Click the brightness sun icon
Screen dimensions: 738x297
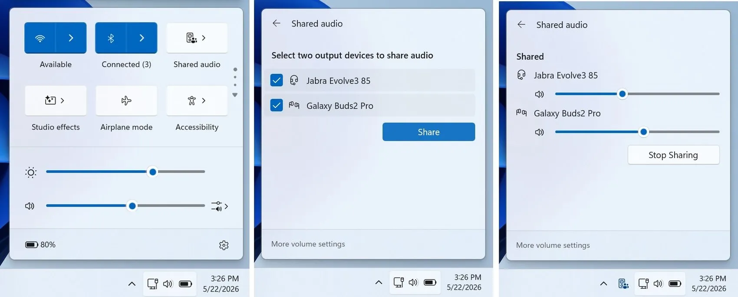pos(31,172)
